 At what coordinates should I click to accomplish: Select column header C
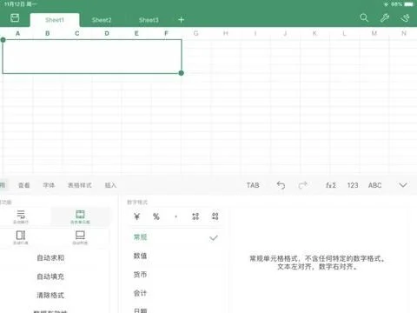(77, 33)
